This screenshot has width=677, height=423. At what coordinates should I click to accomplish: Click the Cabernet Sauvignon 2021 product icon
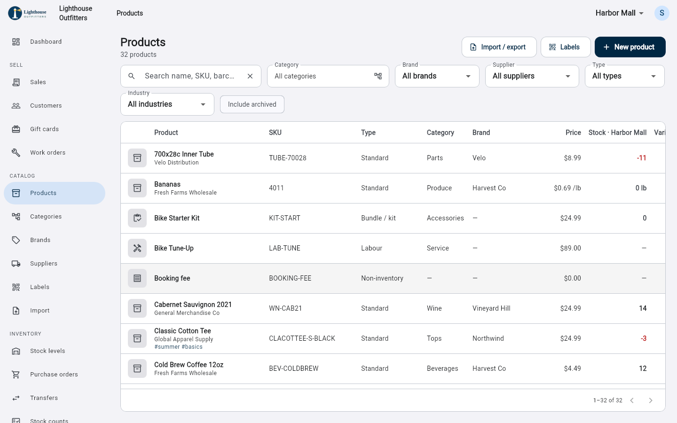click(137, 308)
